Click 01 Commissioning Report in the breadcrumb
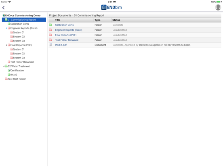The image size is (223, 167). click(x=89, y=15)
